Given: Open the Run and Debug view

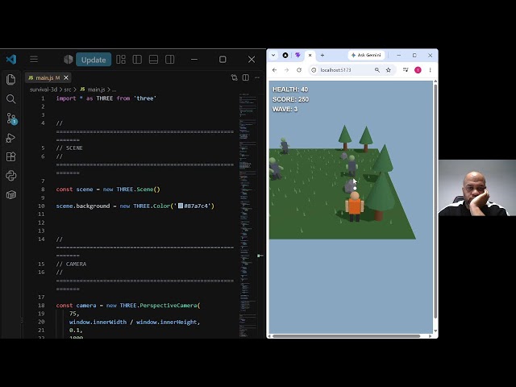Looking at the screenshot, I should click(x=10, y=138).
